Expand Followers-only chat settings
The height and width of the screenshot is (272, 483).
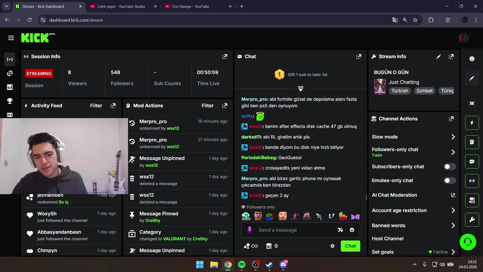pos(453,152)
